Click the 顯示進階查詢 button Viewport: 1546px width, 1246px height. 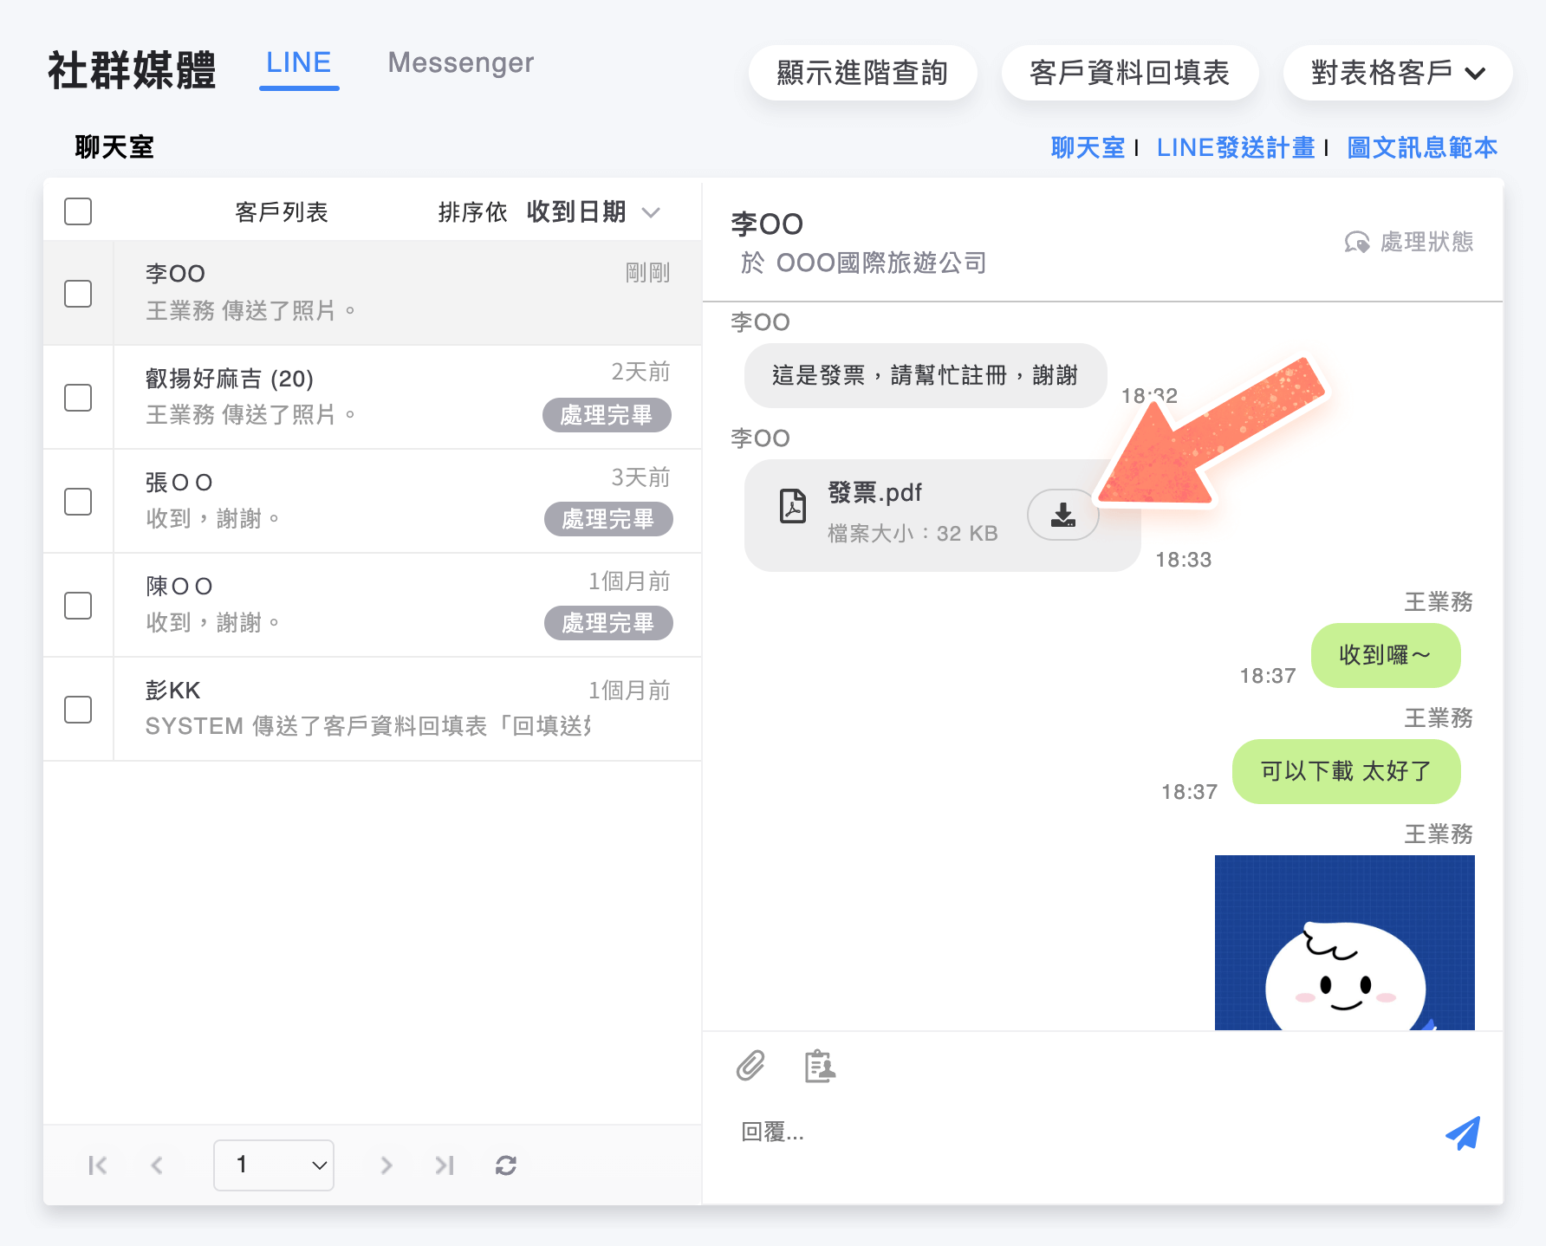(x=862, y=73)
